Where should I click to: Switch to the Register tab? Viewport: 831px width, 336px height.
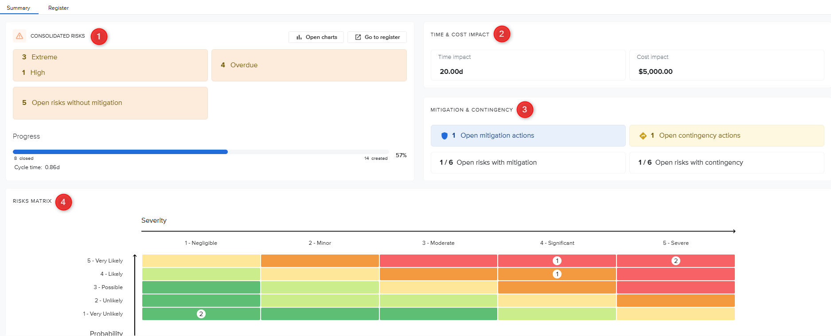tap(59, 8)
